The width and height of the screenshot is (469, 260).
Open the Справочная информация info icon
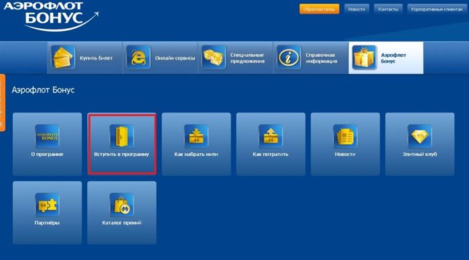coord(289,58)
